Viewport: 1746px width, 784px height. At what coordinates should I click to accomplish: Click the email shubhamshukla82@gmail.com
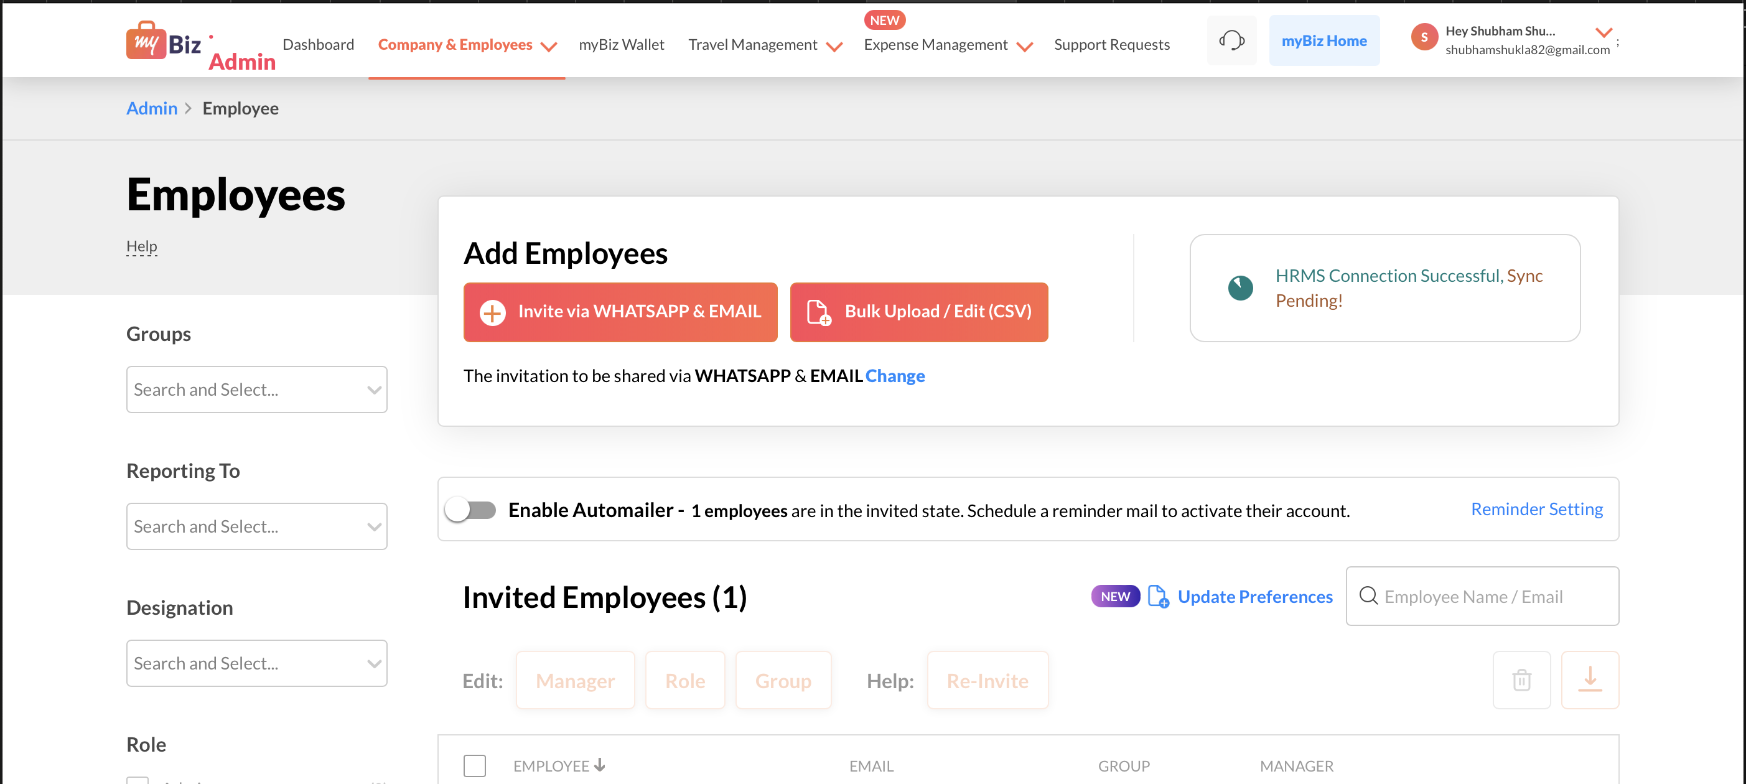1527,49
